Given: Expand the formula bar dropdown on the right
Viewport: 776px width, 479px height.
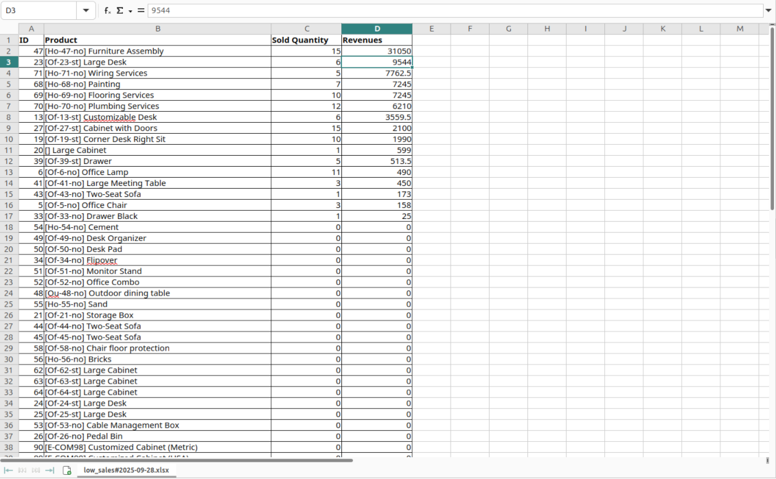Looking at the screenshot, I should coord(769,10).
